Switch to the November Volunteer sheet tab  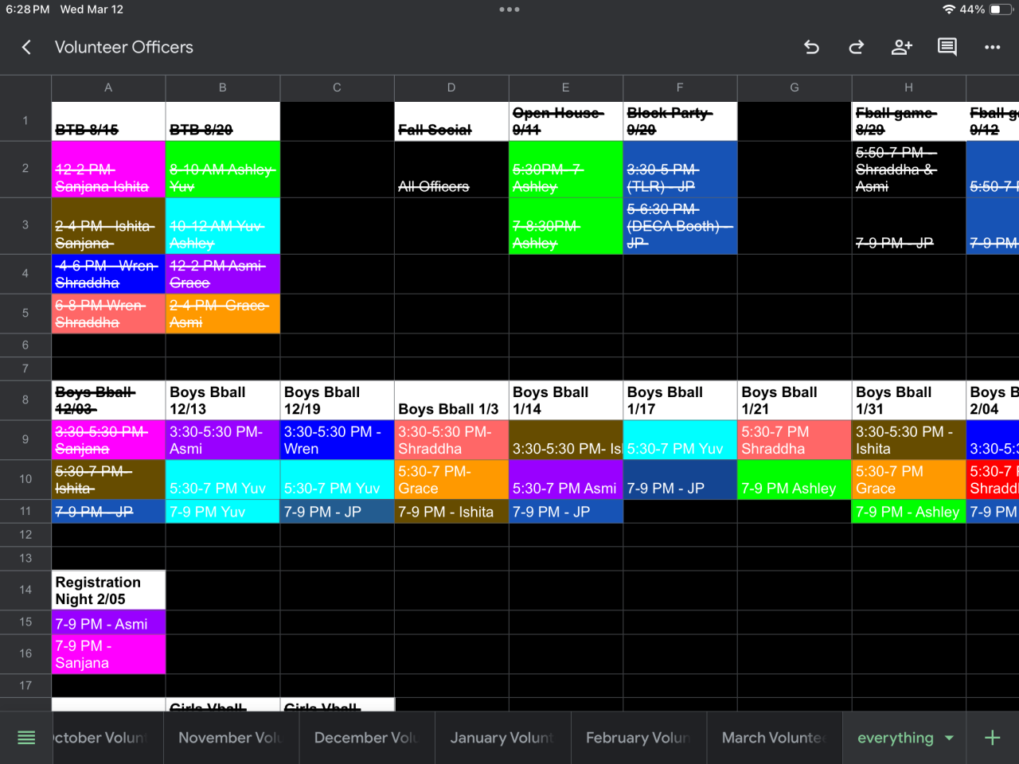click(x=231, y=738)
